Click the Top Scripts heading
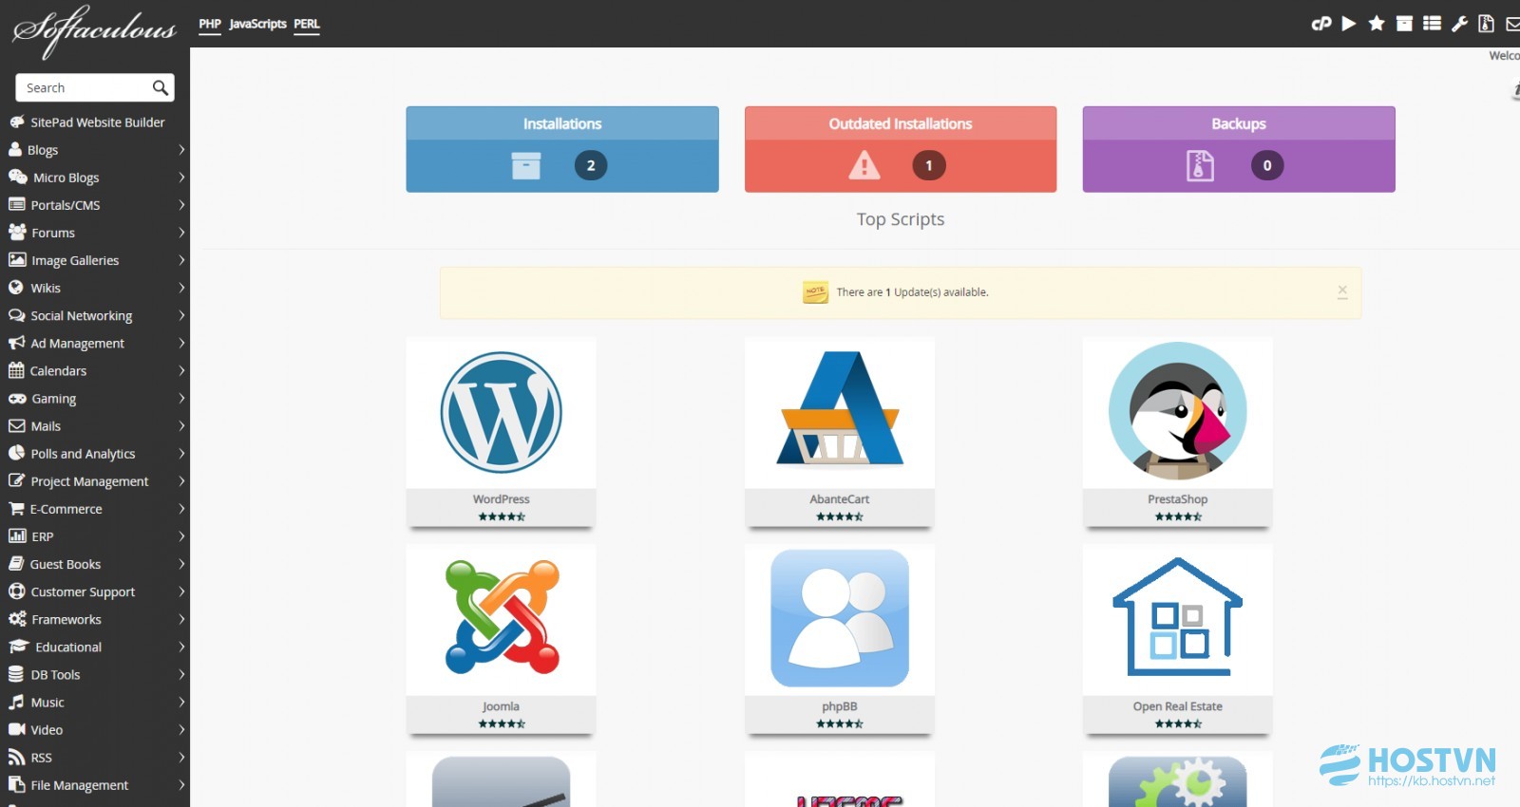Screen dimensions: 1520x807 point(901,219)
